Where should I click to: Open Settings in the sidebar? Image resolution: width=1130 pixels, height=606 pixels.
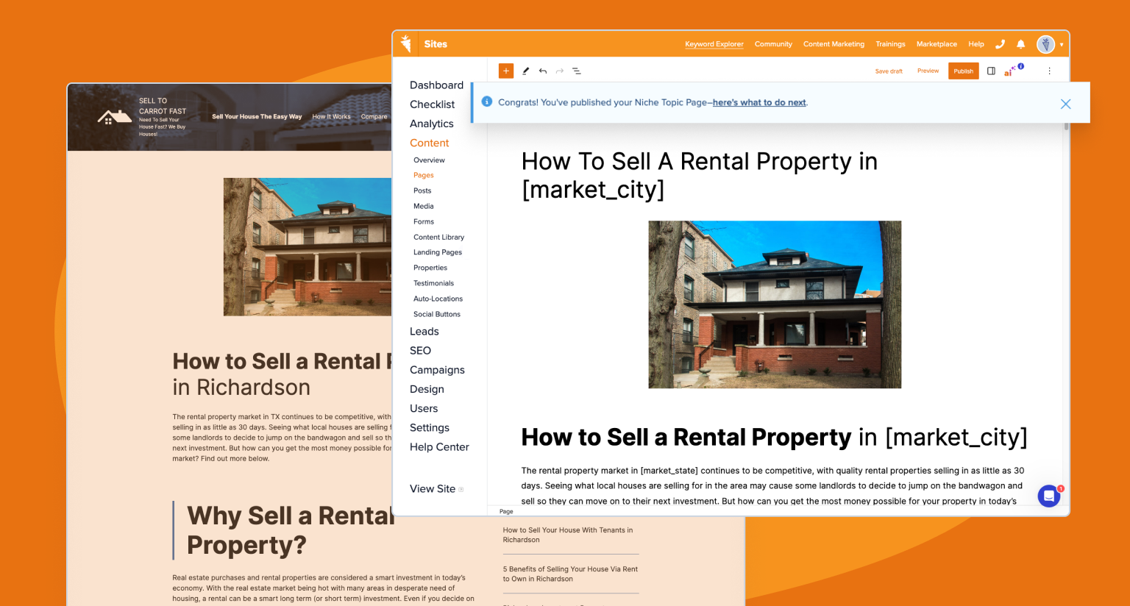coord(429,427)
